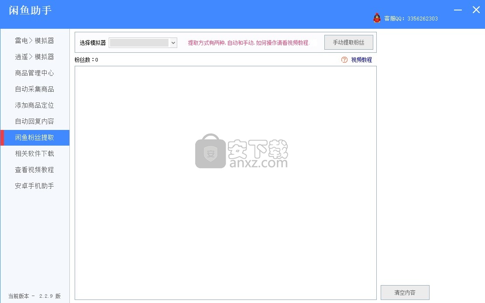Click inside the fans list text area
Viewport: 485px width, 303px height.
point(226,183)
